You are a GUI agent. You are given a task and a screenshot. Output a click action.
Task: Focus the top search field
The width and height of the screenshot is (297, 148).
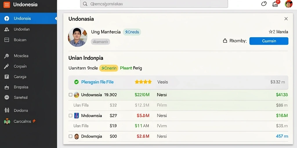click(x=154, y=4)
